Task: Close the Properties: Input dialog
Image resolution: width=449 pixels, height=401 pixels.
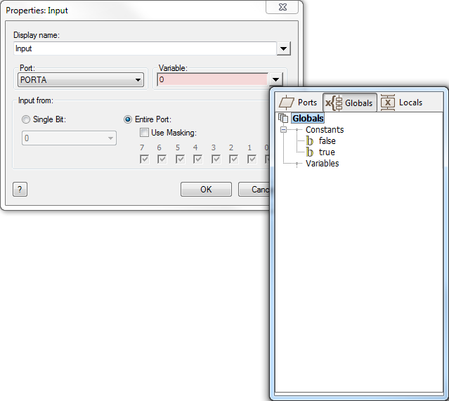Action: tap(282, 7)
